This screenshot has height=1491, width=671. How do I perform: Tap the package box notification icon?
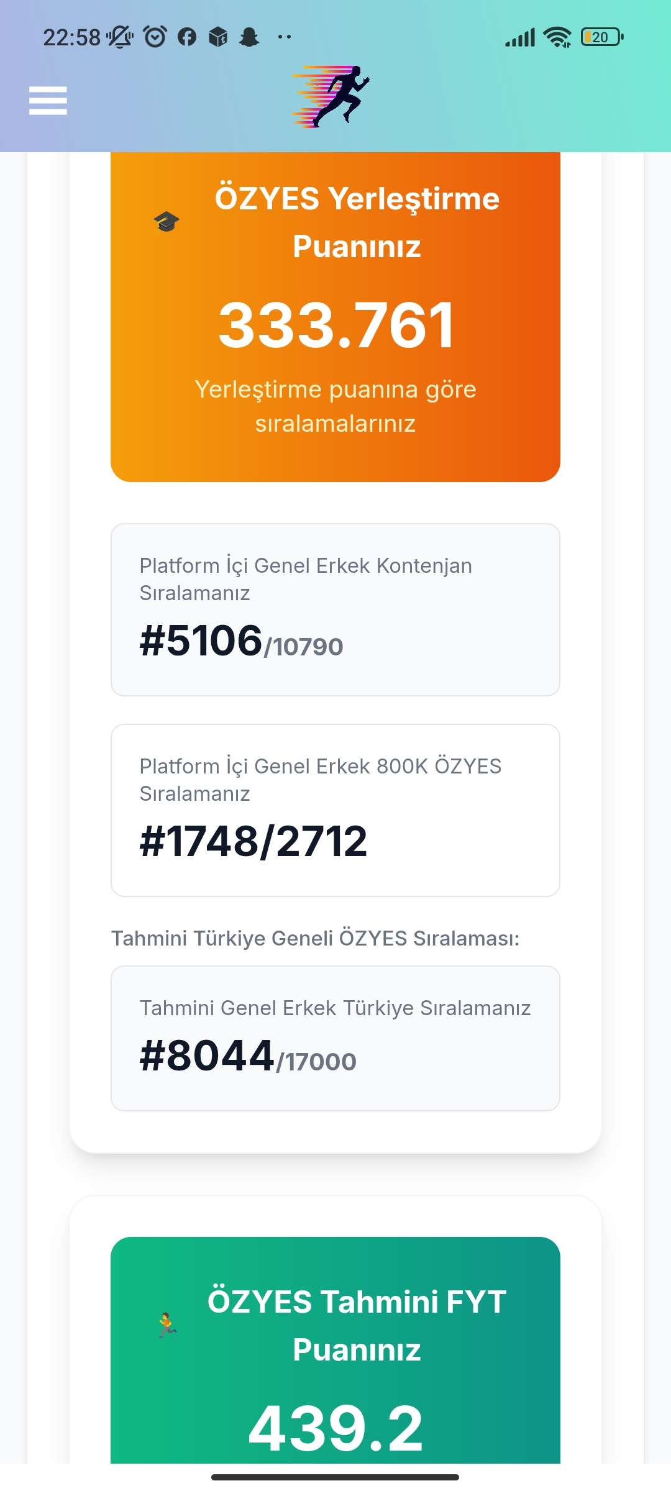(218, 37)
